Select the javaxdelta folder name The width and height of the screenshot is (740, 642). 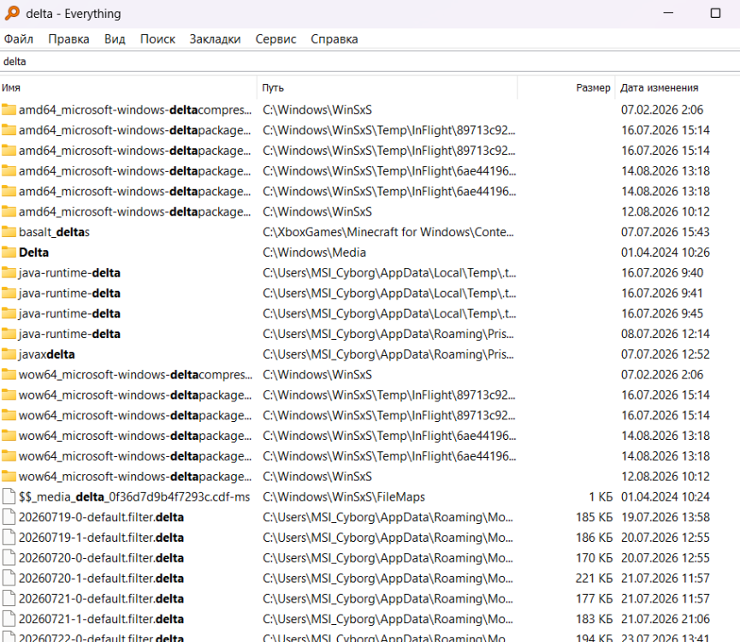point(47,354)
